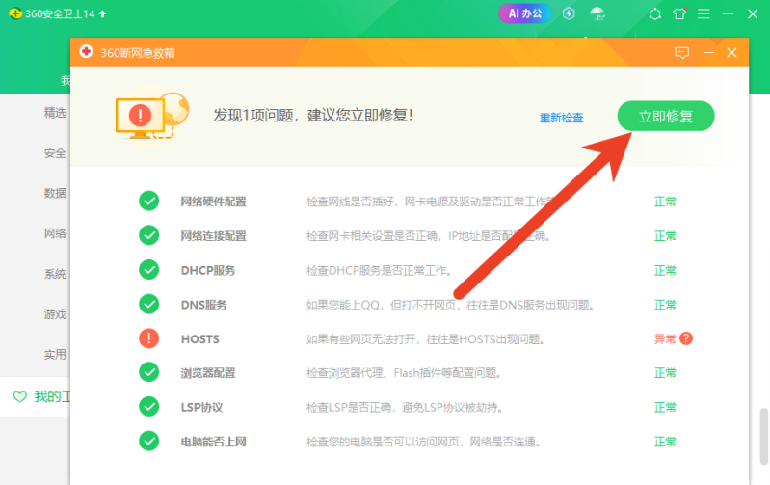Click the green check icon for 浏览器配置

[148, 372]
